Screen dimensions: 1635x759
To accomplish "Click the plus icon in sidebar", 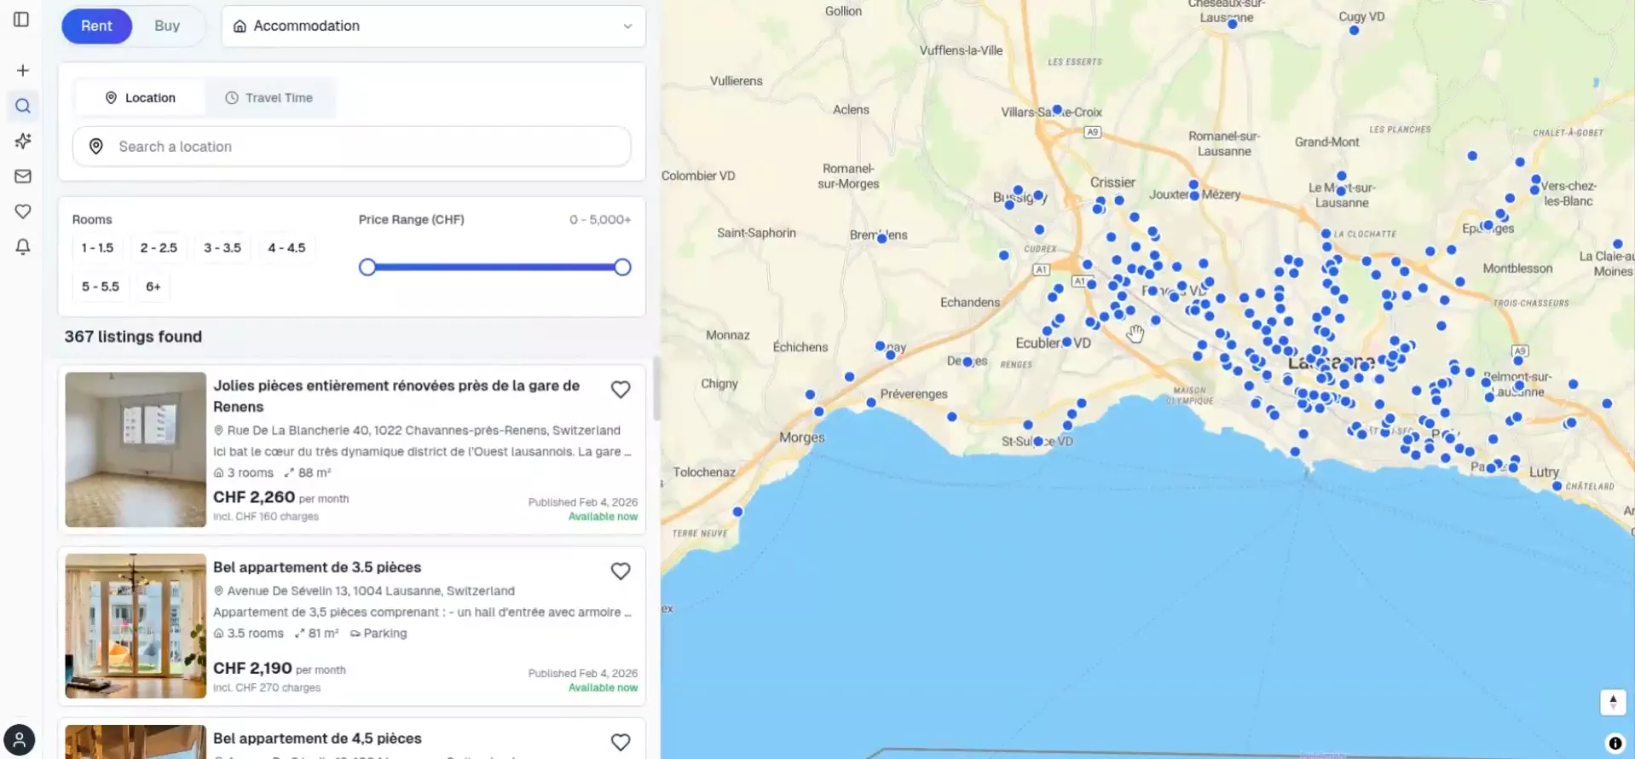I will (x=23, y=70).
